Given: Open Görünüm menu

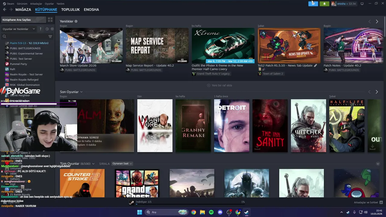Looking at the screenshot, I should pyautogui.click(x=22, y=4).
